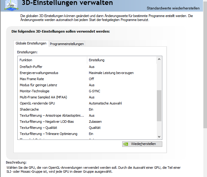Click the Wiederherstellen button
This screenshot has height=177, width=207.
coord(142,144)
